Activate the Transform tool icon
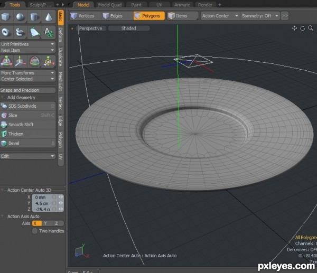Viewport: 317px width, 273px height. coord(6,61)
